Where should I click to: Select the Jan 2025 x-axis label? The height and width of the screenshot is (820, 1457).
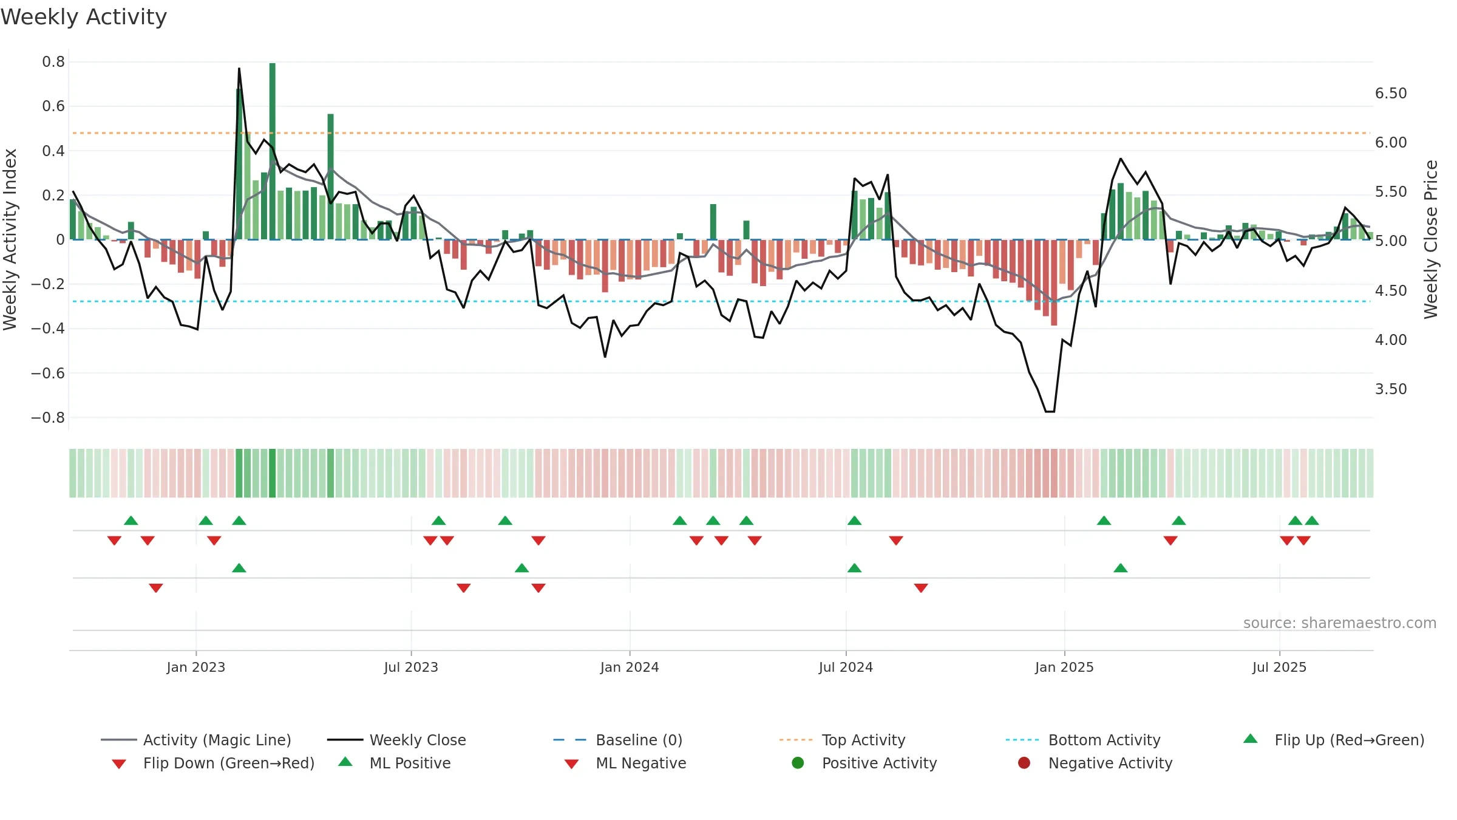(x=1064, y=667)
